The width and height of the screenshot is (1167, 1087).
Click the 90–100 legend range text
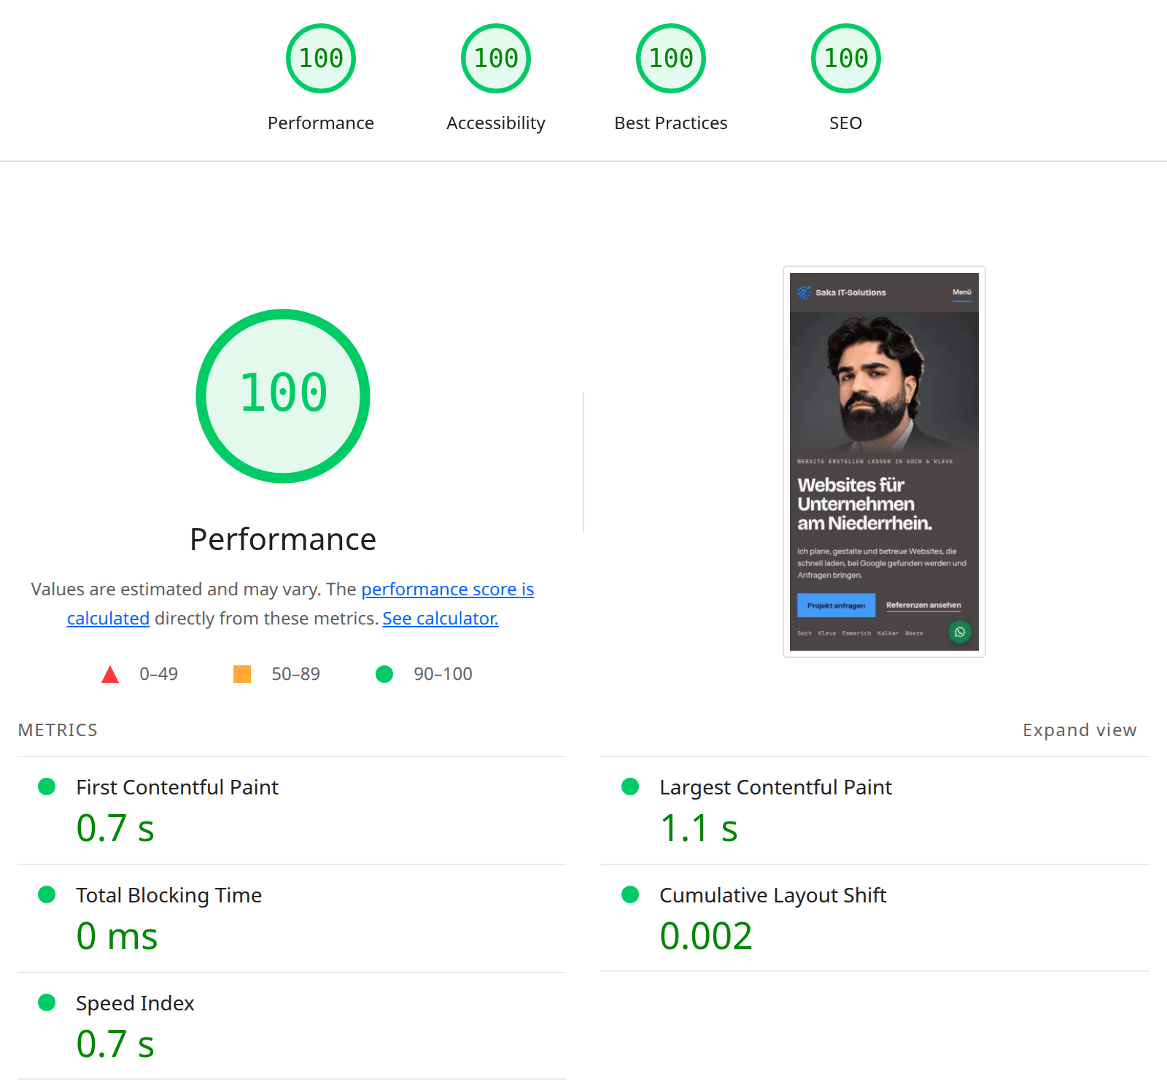click(x=443, y=674)
